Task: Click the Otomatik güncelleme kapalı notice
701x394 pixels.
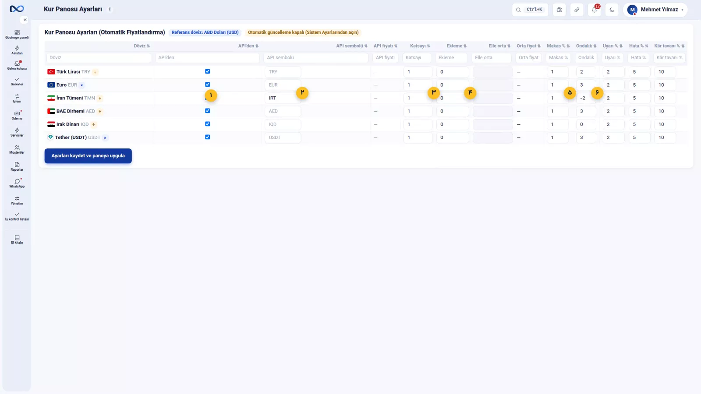Action: tap(303, 32)
